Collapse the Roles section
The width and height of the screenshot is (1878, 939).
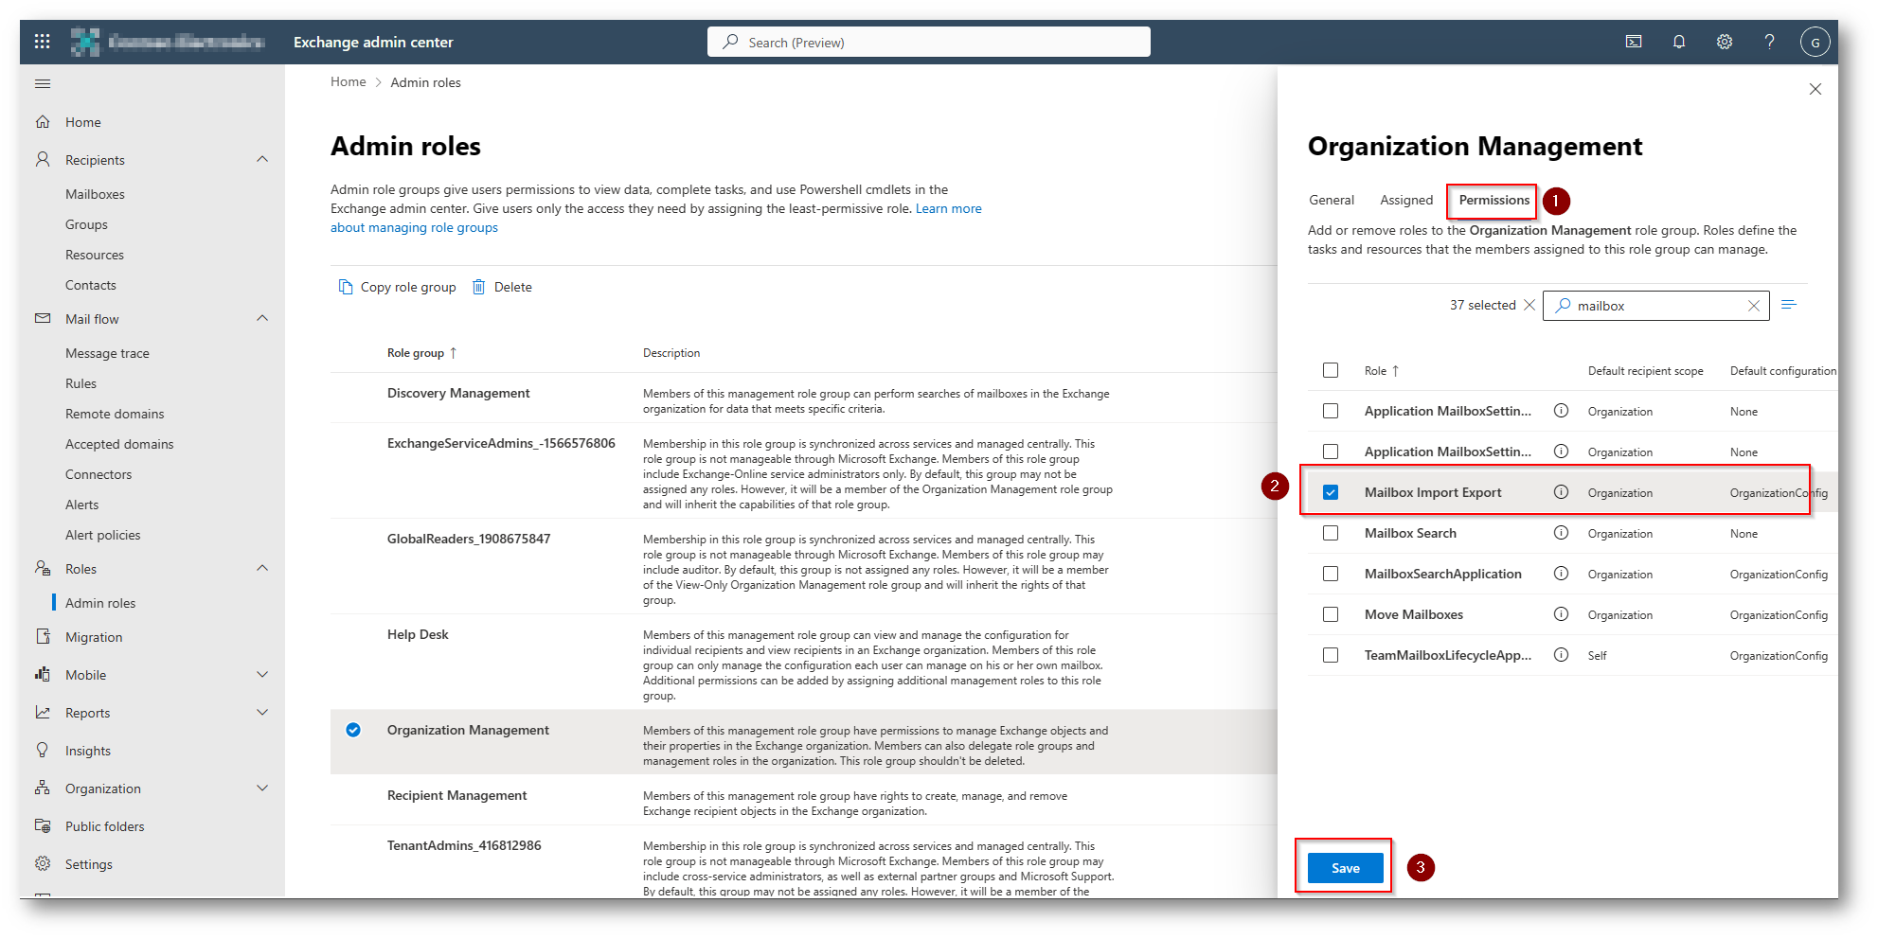click(x=262, y=568)
